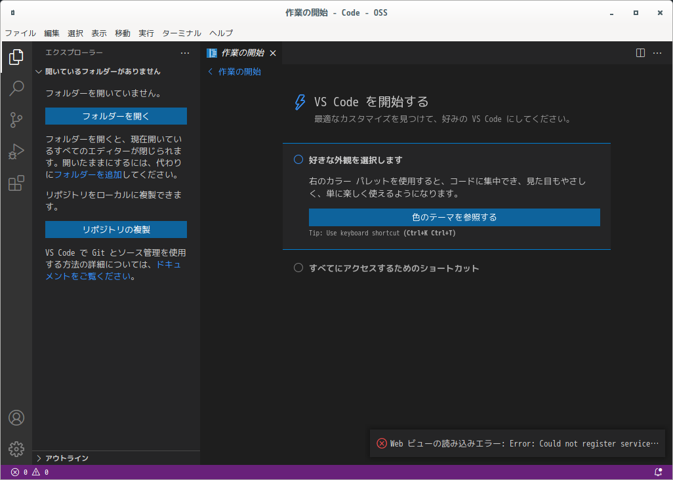Viewport: 673px width, 480px height.
Task: Click the Web ビューの読み込みエラー notification message
Action: click(x=524, y=443)
